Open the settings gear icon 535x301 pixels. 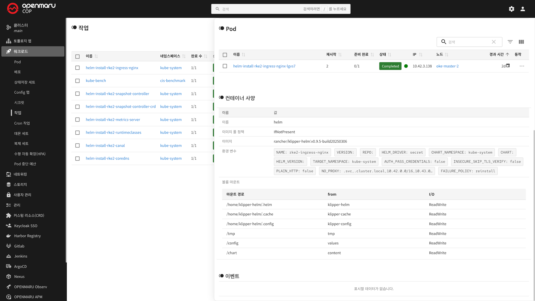tap(511, 9)
